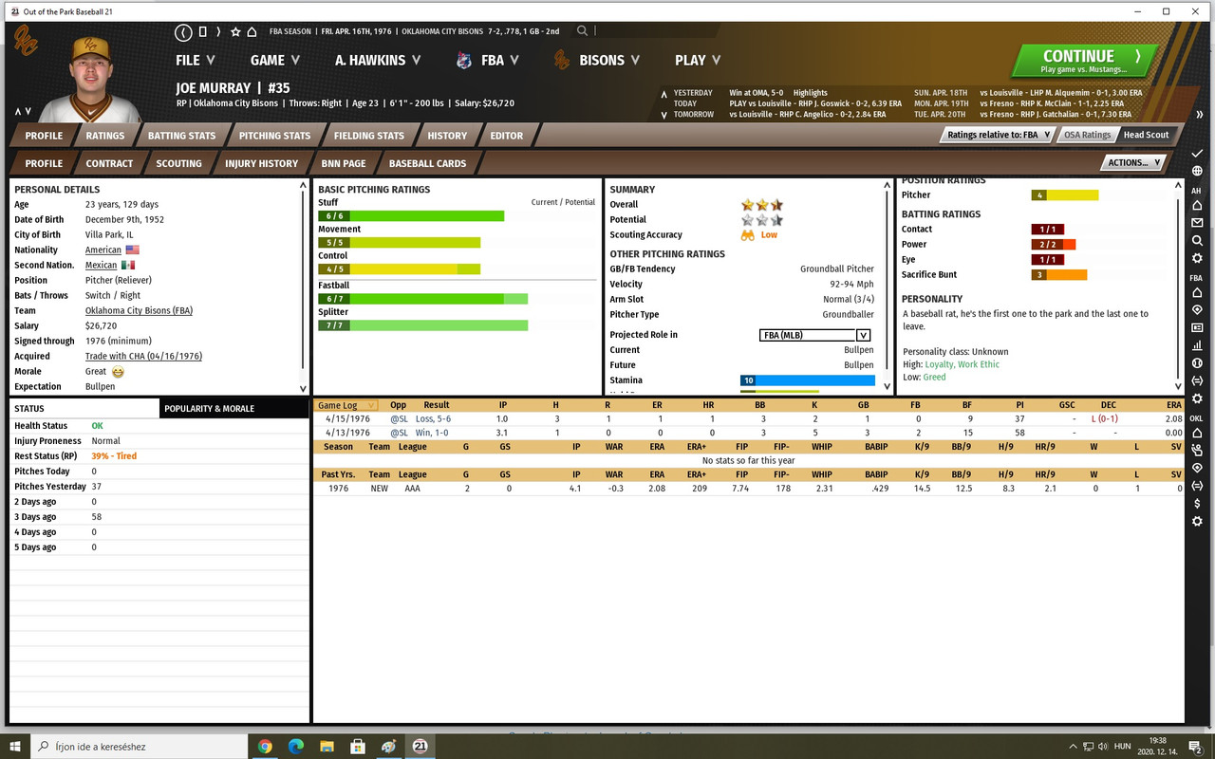Viewport: 1215px width, 759px height.
Task: Open settings gear under OKL section
Action: click(x=1197, y=521)
